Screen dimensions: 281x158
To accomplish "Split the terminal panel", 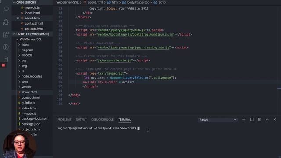I will click(x=252, y=119).
